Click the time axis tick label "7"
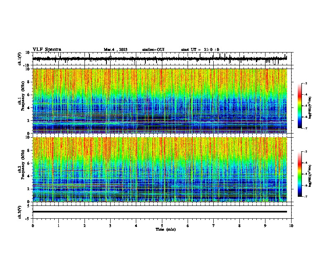The image size is (328, 253). (214, 226)
